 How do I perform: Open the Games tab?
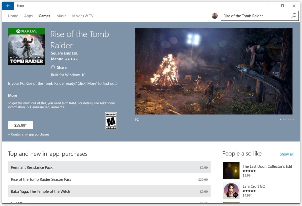pyautogui.click(x=44, y=16)
